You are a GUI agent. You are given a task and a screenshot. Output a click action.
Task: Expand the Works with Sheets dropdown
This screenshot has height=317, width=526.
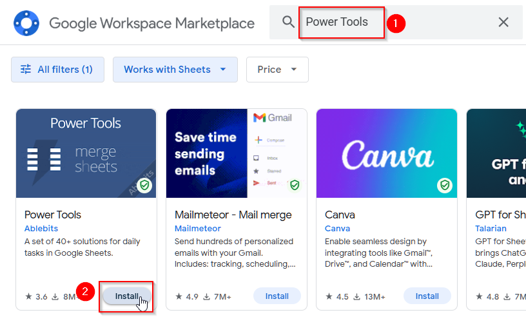(175, 70)
